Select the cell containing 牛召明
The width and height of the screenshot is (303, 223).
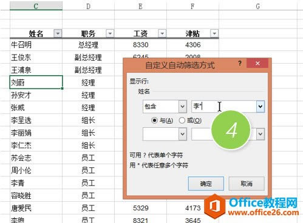pyautogui.click(x=36, y=45)
